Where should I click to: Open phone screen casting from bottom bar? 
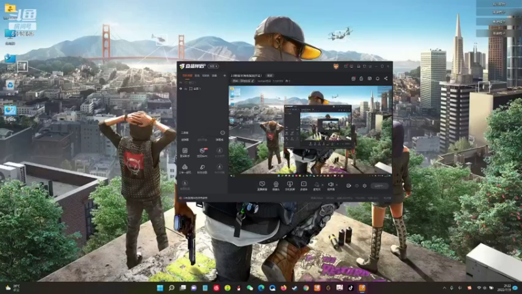(x=290, y=186)
